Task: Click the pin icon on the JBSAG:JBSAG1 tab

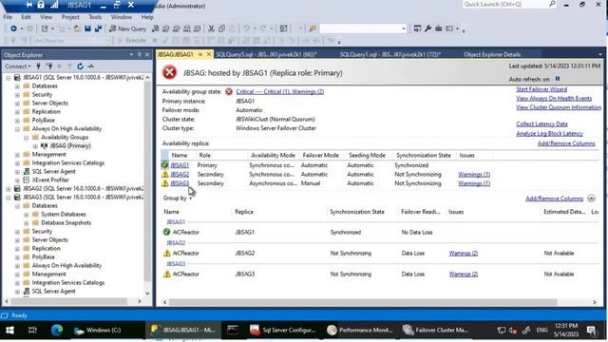Action: pos(200,55)
